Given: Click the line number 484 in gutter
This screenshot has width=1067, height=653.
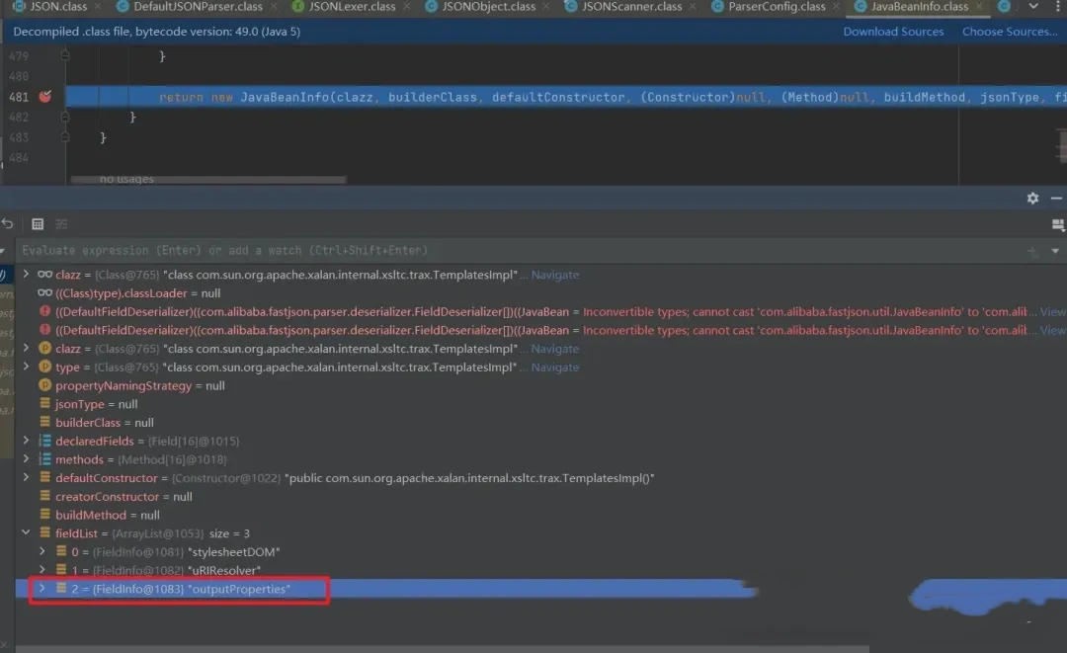Looking at the screenshot, I should 19,157.
